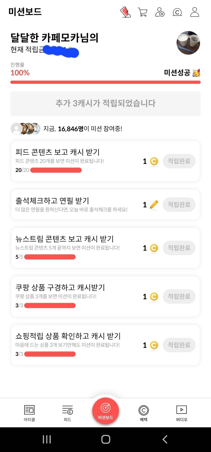Tap the mission progress bar
Screen dimensions: 211x452
(105, 82)
